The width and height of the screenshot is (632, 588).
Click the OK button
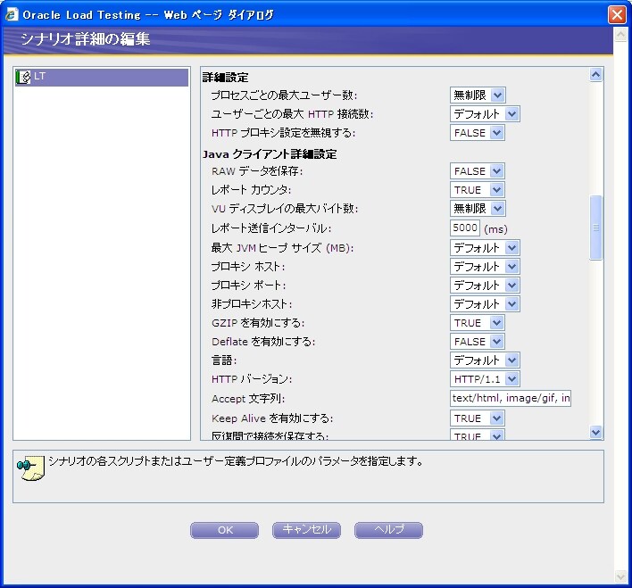pyautogui.click(x=225, y=530)
